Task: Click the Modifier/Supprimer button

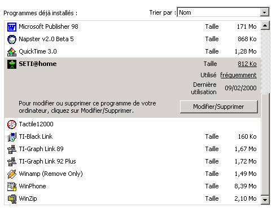Action: click(x=218, y=107)
